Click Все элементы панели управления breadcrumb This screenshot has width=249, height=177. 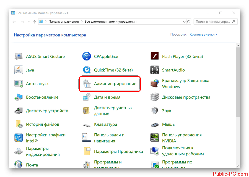click(110, 22)
